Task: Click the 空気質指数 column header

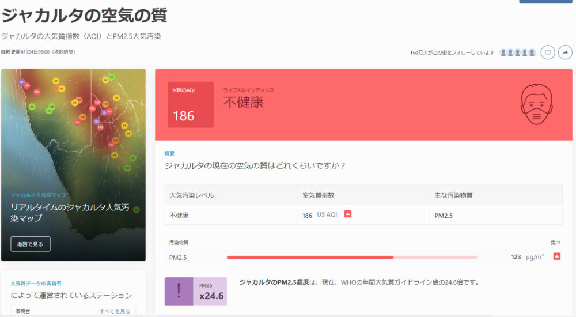Action: point(318,195)
